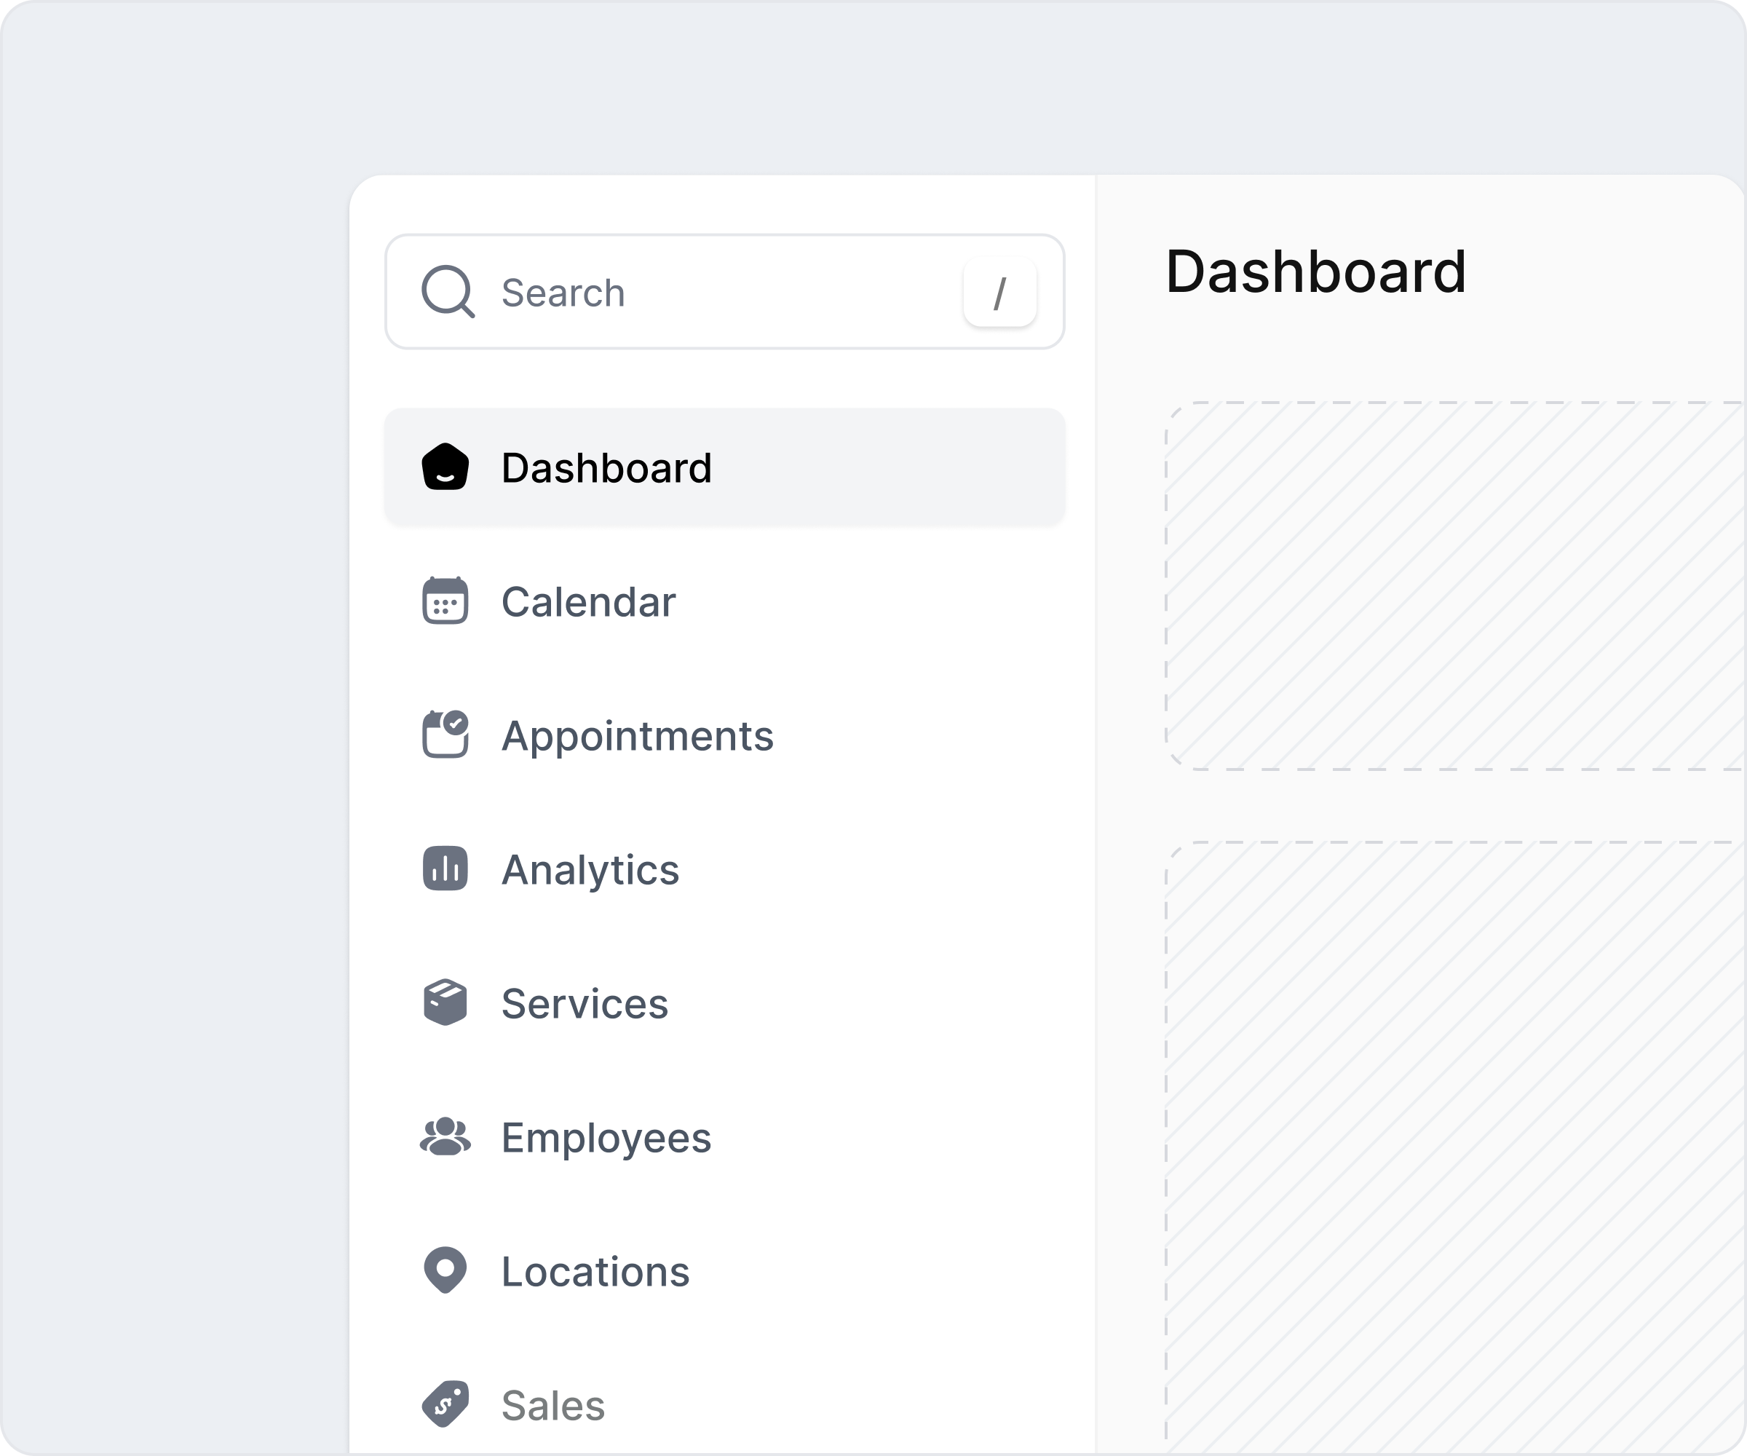1747x1456 pixels.
Task: Click the Calendar icon in sidebar
Action: pyautogui.click(x=445, y=601)
